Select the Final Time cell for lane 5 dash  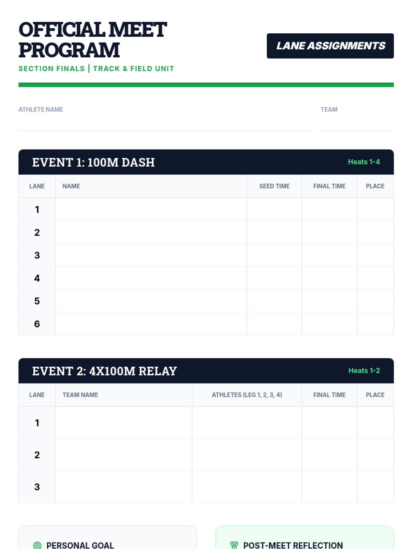[x=330, y=301]
